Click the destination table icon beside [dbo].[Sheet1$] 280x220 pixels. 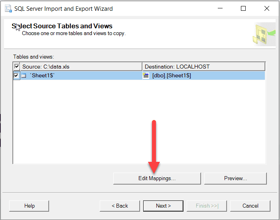[146, 76]
